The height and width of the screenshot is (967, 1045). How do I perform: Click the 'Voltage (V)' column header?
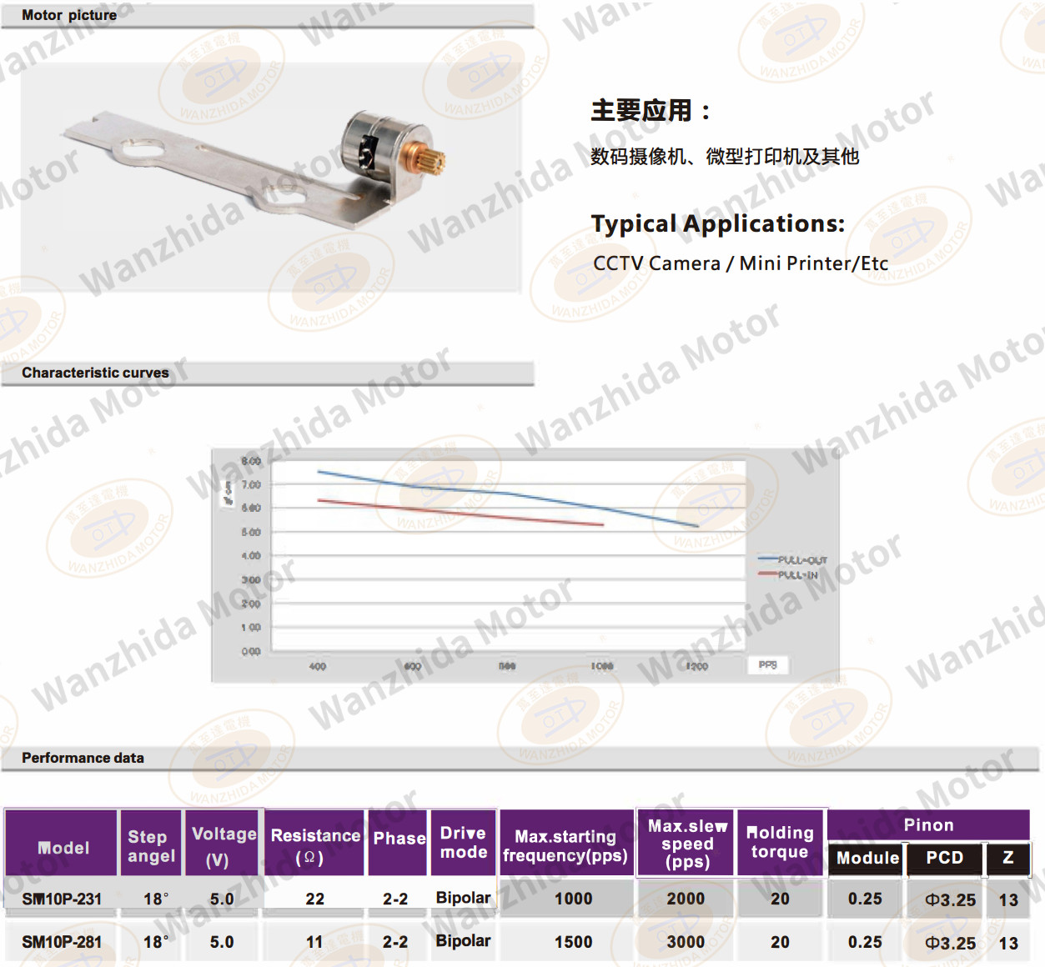coord(224,844)
